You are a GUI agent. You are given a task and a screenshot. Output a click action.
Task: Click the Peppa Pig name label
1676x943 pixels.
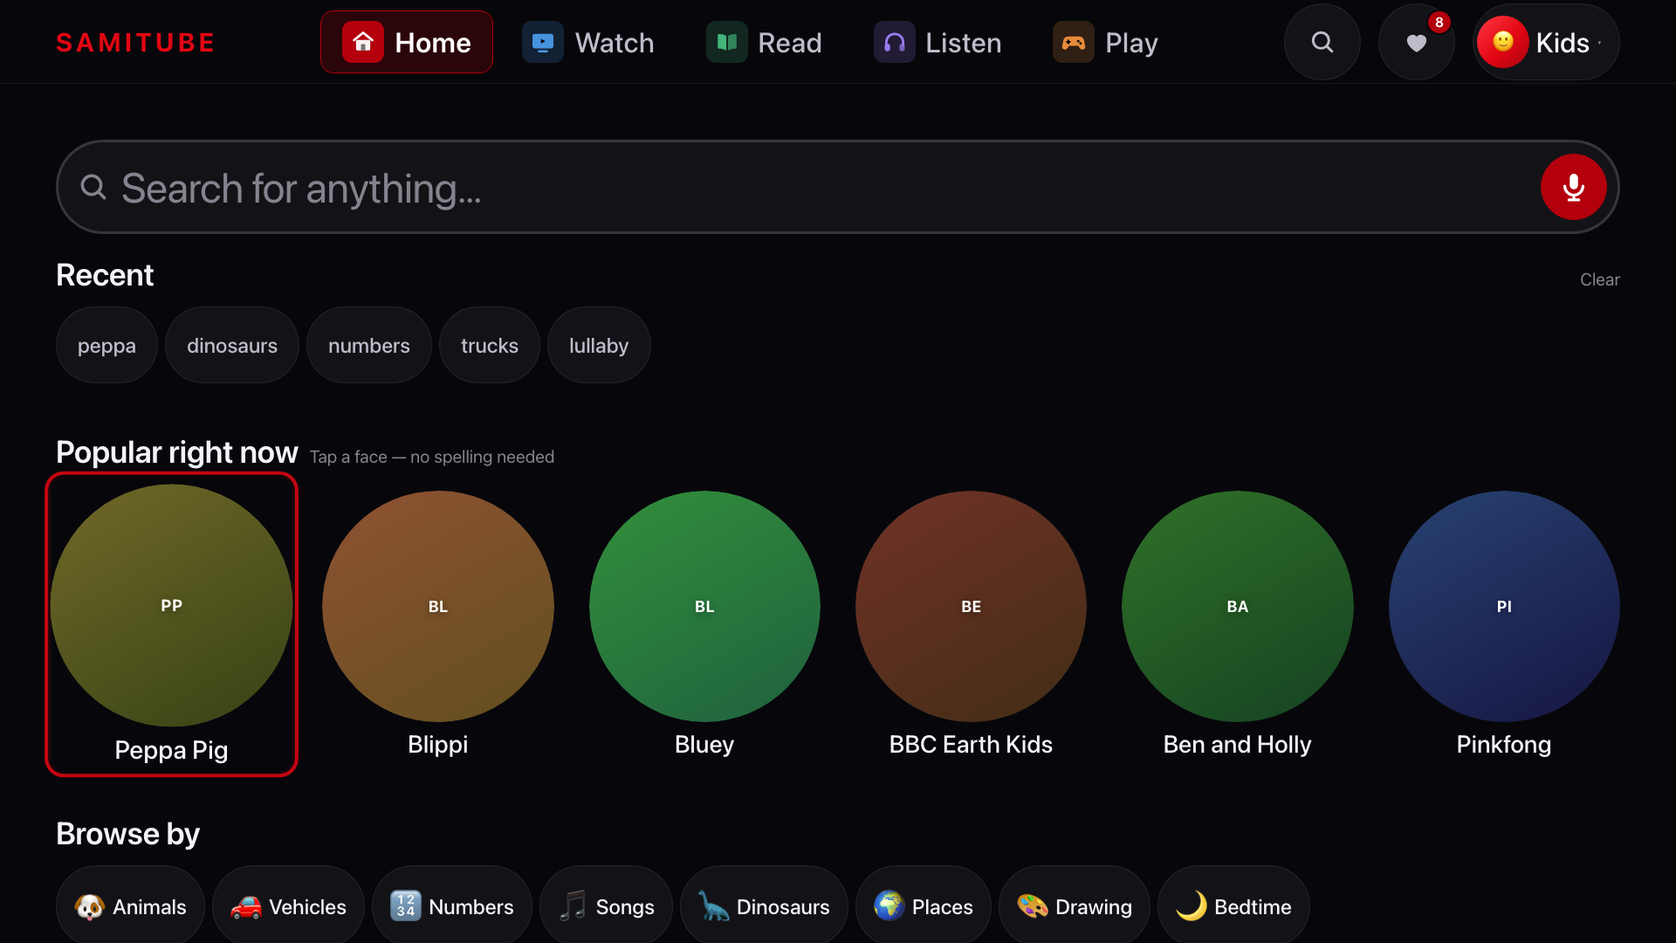pos(171,750)
